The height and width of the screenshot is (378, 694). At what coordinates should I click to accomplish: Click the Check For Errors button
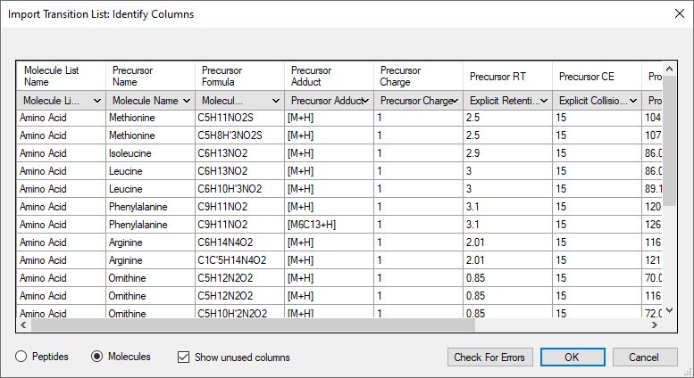[490, 357]
